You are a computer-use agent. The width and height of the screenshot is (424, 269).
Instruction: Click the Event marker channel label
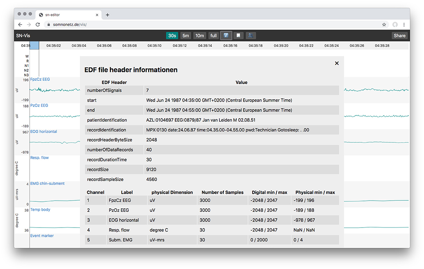42,235
